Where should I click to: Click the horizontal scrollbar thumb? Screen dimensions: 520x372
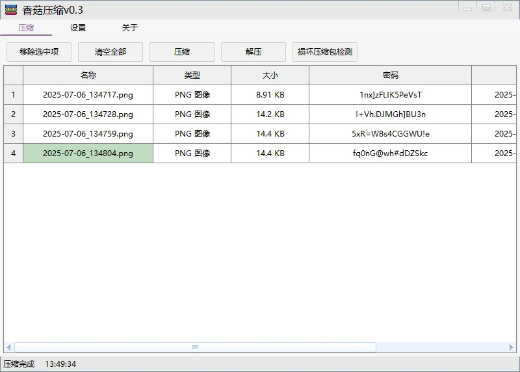[x=195, y=347]
